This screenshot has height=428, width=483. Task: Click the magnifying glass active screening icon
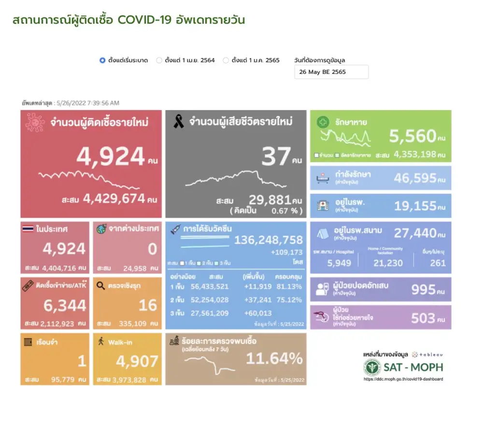[x=100, y=285]
